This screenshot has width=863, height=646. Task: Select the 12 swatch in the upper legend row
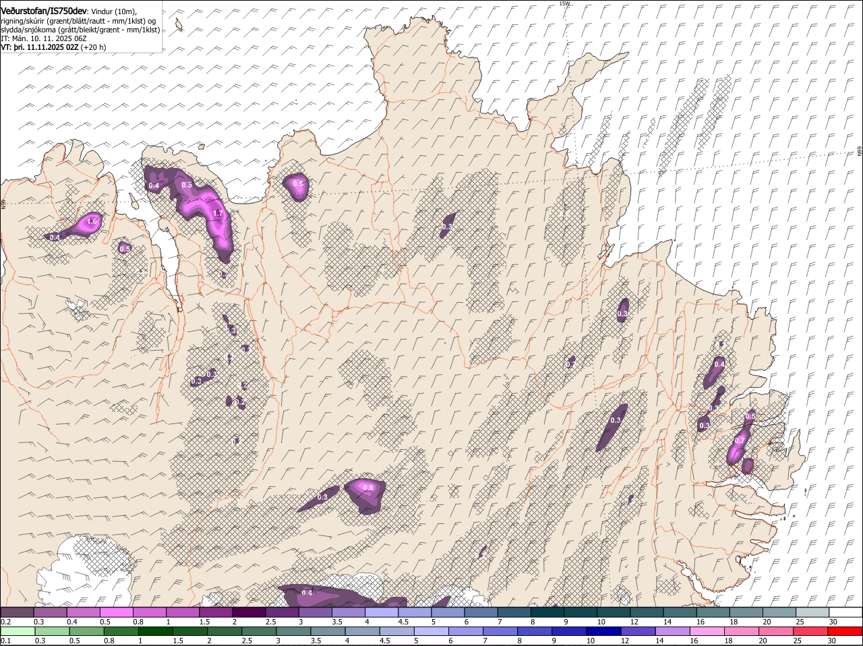[647, 612]
